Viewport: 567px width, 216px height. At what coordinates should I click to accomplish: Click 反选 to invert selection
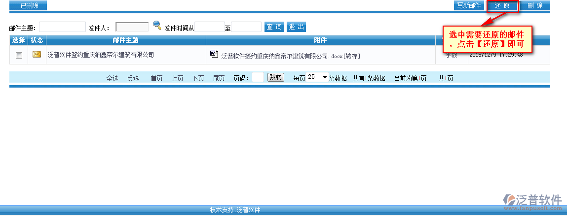[x=133, y=78]
